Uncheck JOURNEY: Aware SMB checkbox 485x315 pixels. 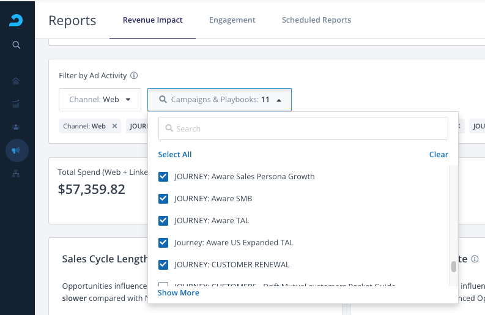click(163, 199)
